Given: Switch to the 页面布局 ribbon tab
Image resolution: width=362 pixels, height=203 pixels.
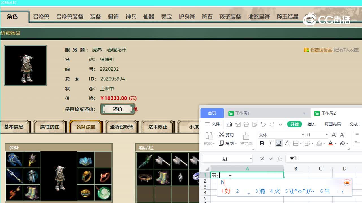Looking at the screenshot, I should coord(333,124).
